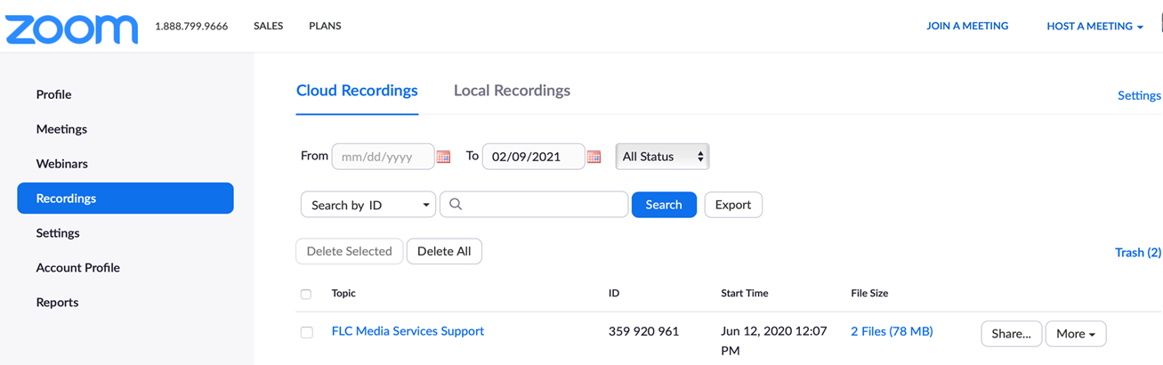Select Recordings in the sidebar
The height and width of the screenshot is (365, 1163).
pos(125,199)
